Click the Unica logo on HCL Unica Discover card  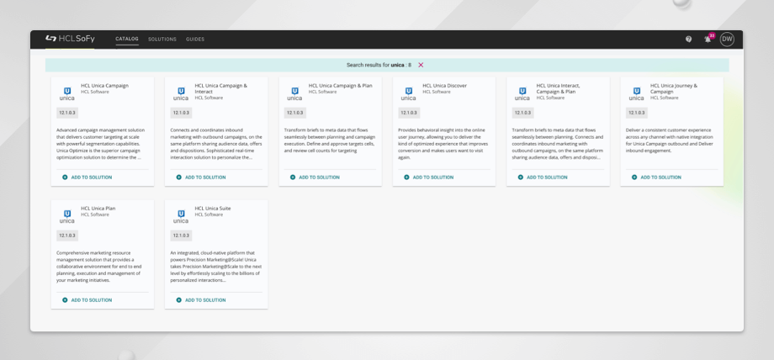click(408, 94)
